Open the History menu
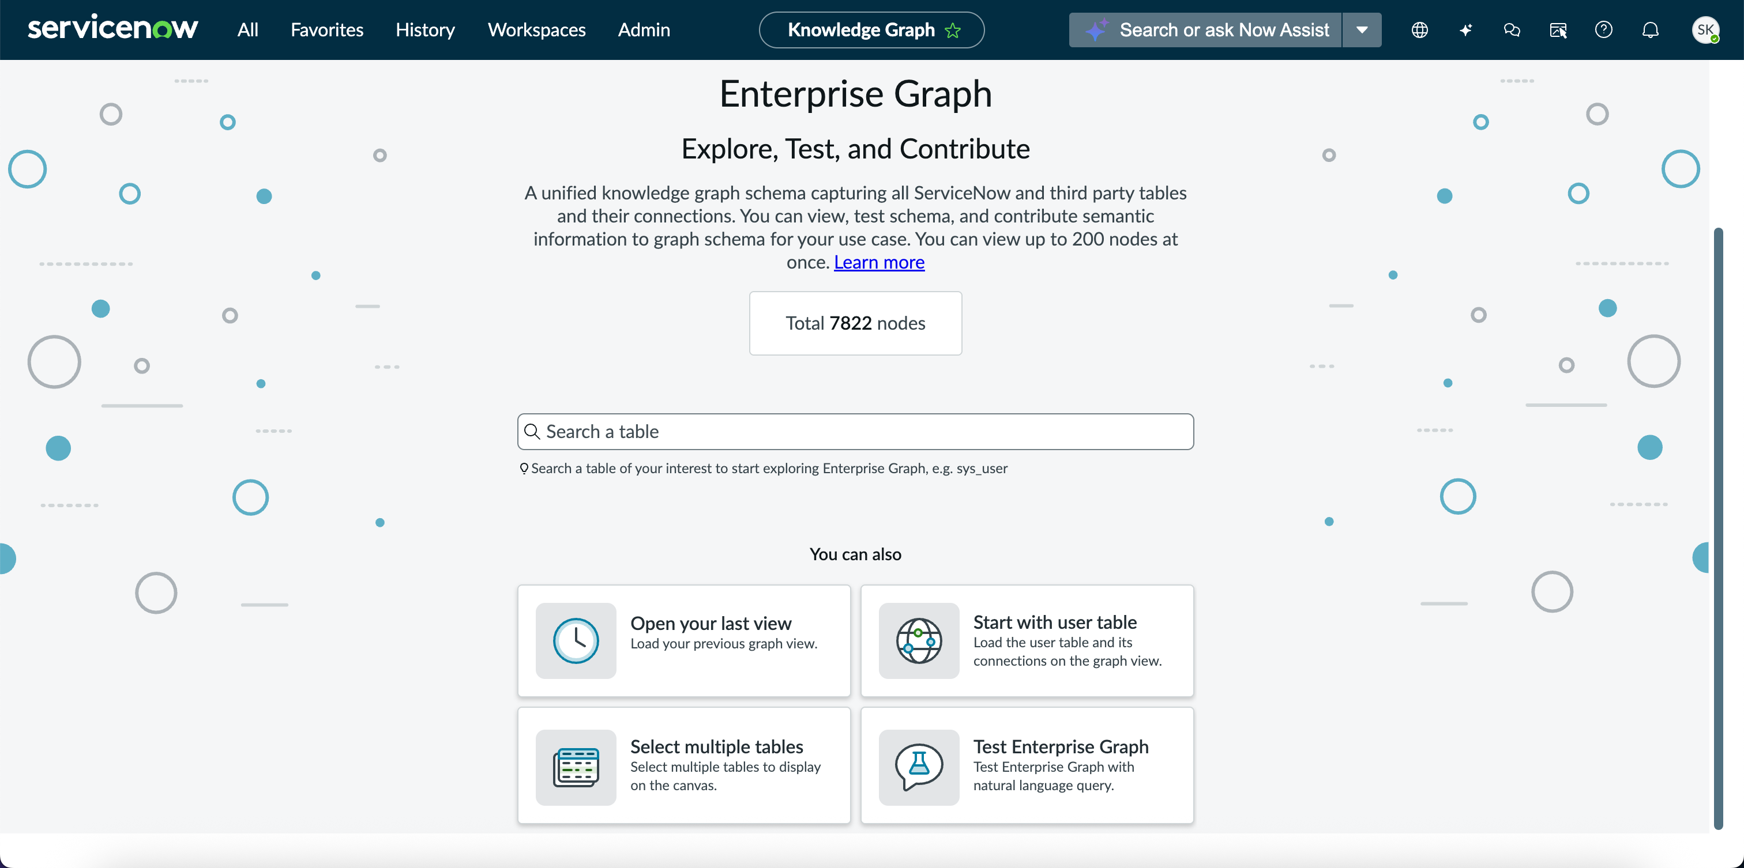The image size is (1744, 868). coord(425,30)
